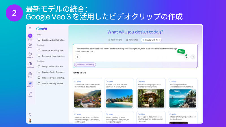This screenshot has width=226, height=127.
Task: Click the 'Ideas to try' heading
Action: click(x=79, y=73)
